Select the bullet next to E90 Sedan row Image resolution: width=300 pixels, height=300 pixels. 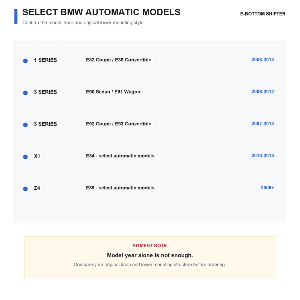point(25,93)
